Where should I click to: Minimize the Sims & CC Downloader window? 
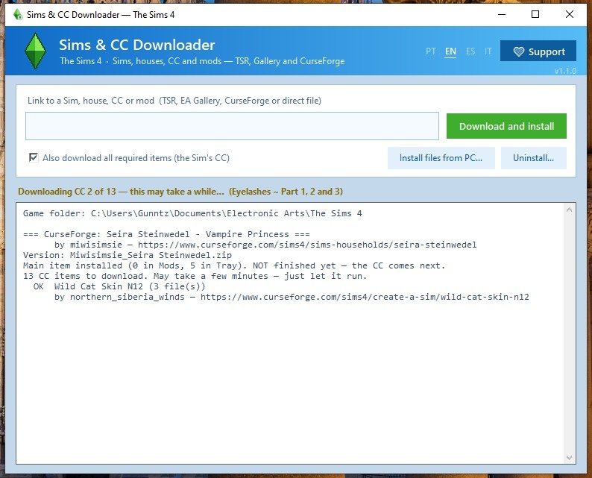coord(502,14)
